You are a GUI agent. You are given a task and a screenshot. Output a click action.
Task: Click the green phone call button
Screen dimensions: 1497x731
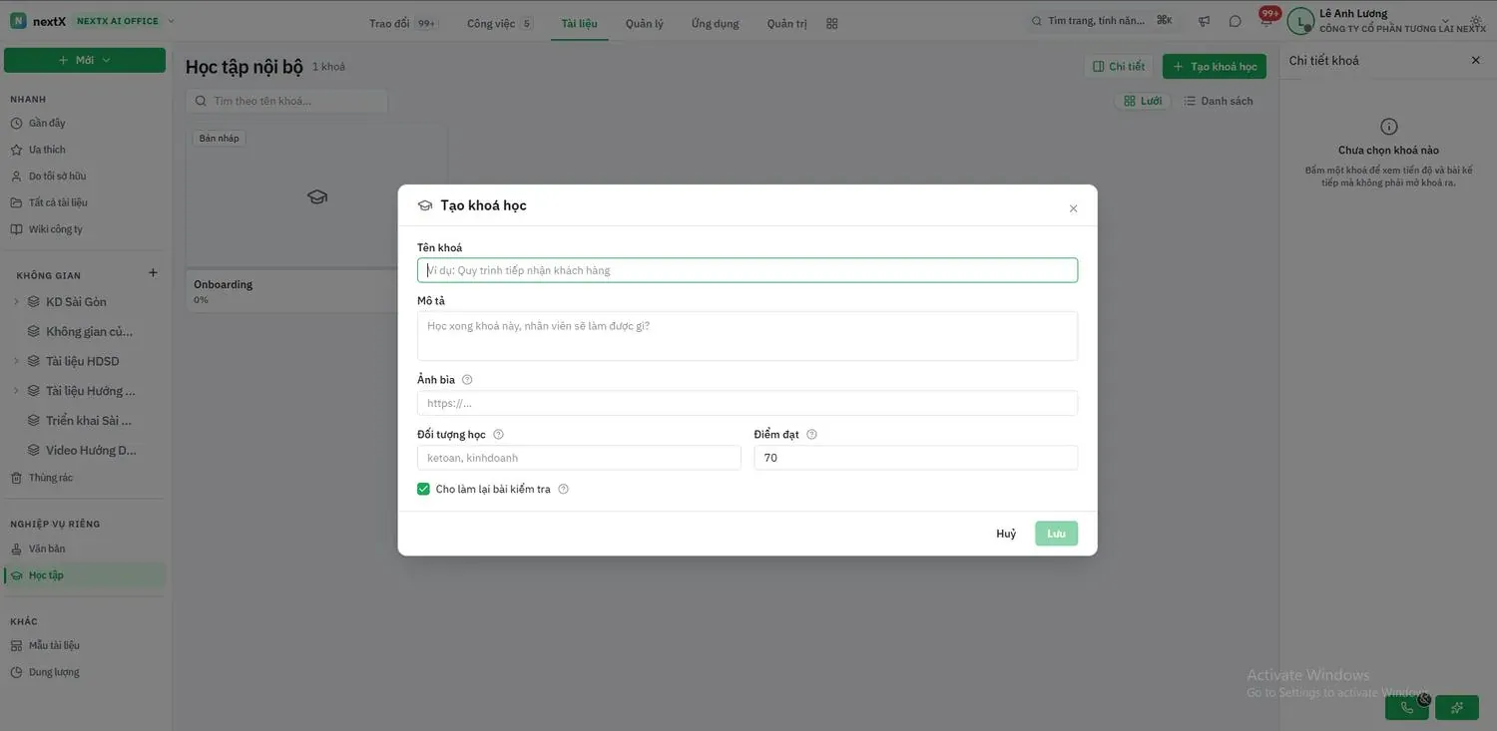coord(1407,707)
